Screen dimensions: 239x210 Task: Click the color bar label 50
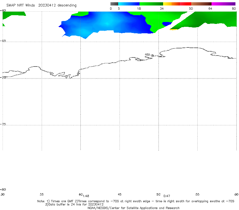coord(191,8)
